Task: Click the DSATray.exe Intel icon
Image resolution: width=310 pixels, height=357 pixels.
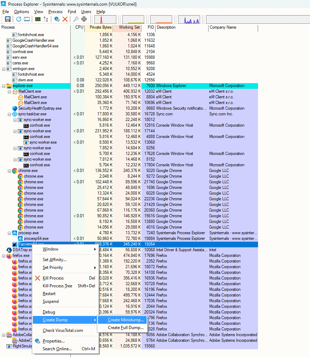Action: 9,250
